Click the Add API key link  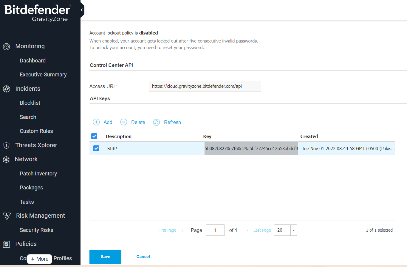pyautogui.click(x=108, y=122)
